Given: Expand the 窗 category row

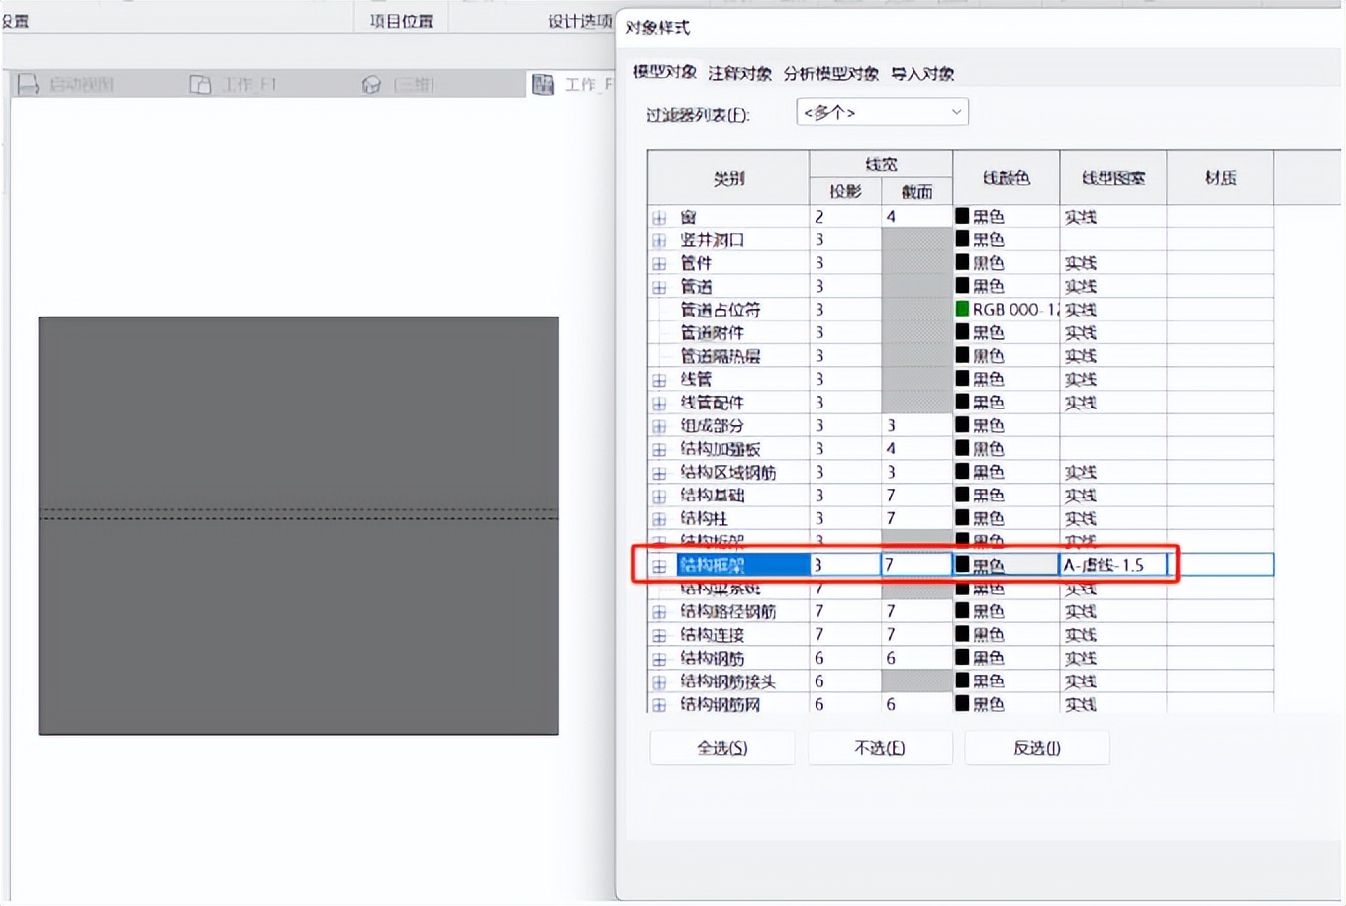Looking at the screenshot, I should [659, 217].
